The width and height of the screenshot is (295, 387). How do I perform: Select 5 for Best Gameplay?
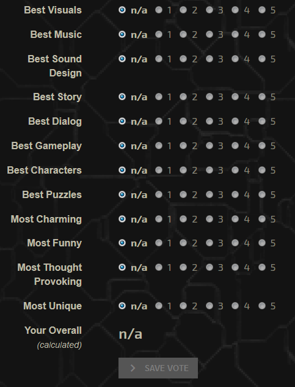coord(261,146)
